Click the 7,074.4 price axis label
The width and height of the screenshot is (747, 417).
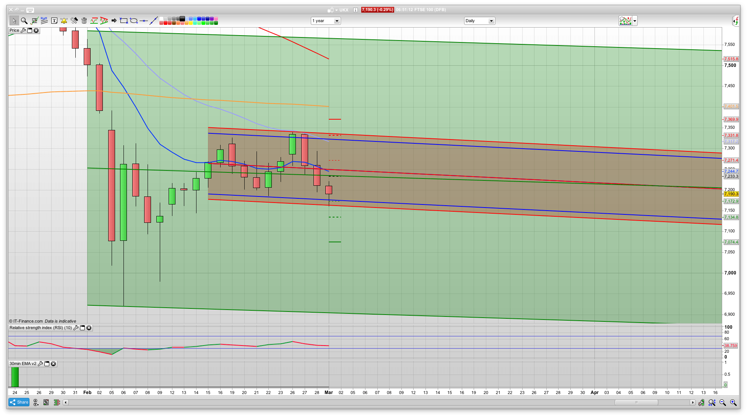coord(731,242)
